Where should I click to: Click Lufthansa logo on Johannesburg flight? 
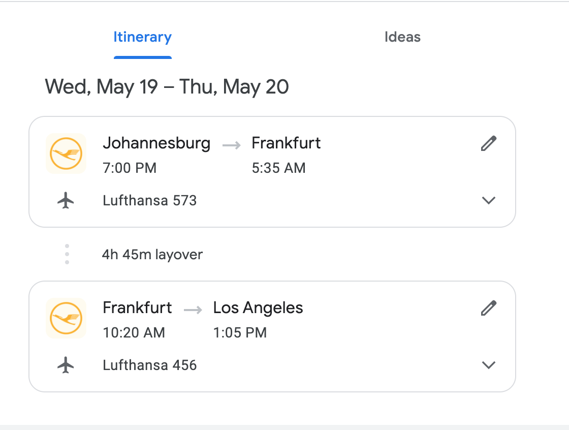pos(66,153)
